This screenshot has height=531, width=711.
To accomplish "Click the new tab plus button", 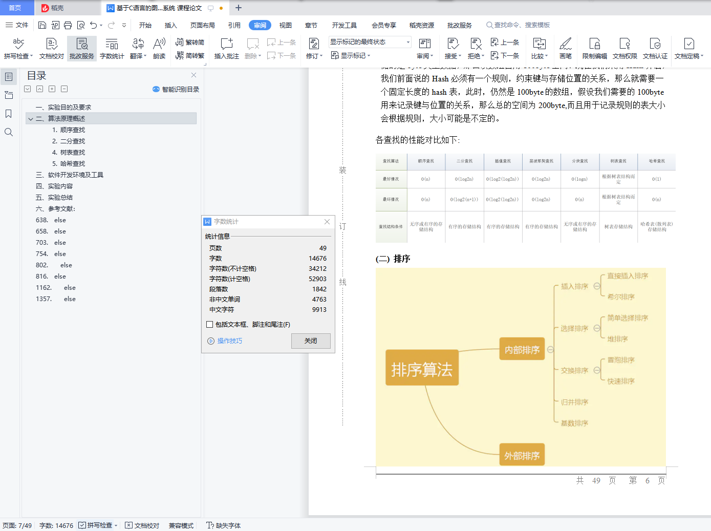I will click(239, 8).
